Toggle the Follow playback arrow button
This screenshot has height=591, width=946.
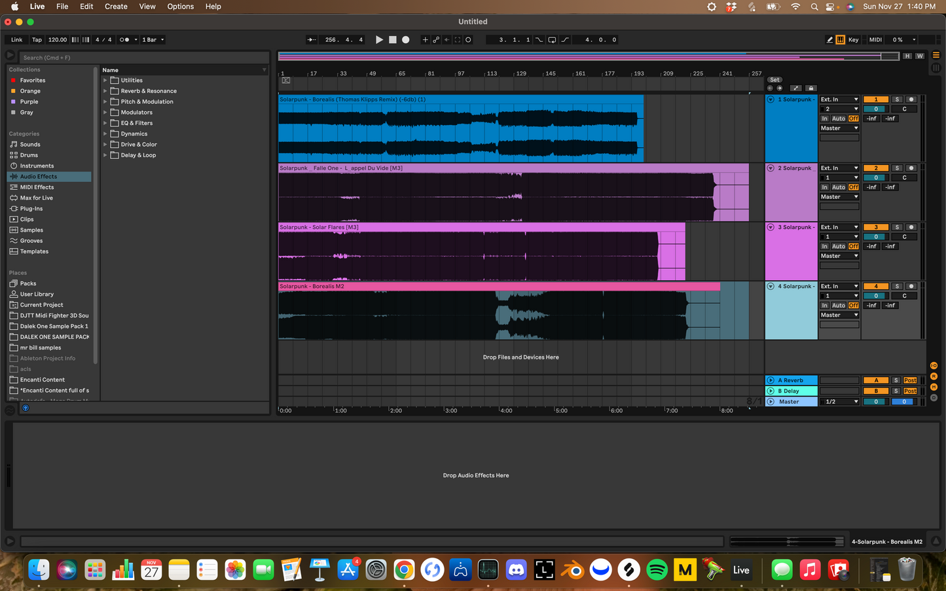click(x=312, y=40)
